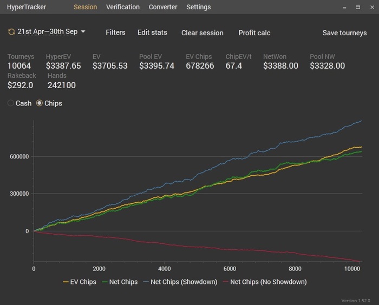The width and height of the screenshot is (379, 305).
Task: Switch to the Verification tab
Action: [x=123, y=7]
